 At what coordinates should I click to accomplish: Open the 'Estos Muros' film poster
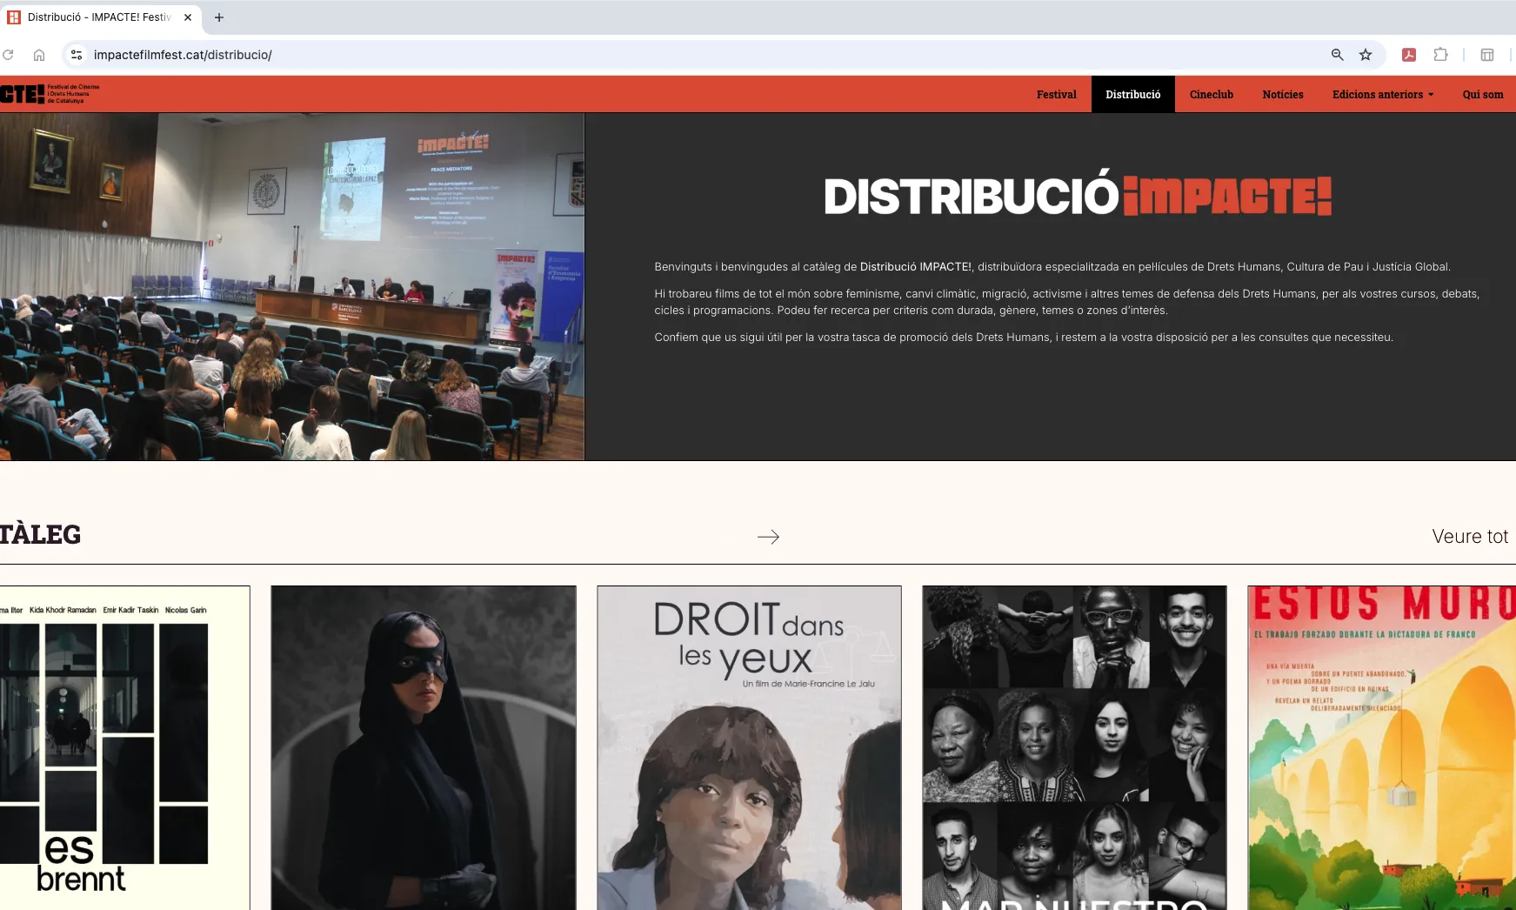click(x=1381, y=748)
